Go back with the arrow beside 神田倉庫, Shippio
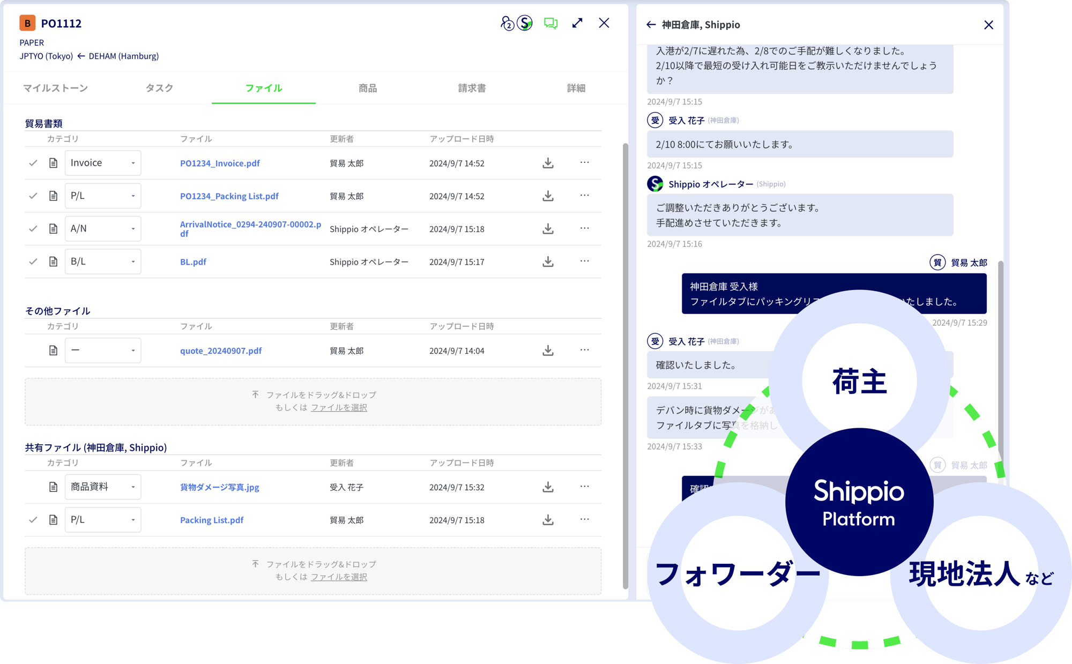Image resolution: width=1072 pixels, height=664 pixels. [x=651, y=25]
